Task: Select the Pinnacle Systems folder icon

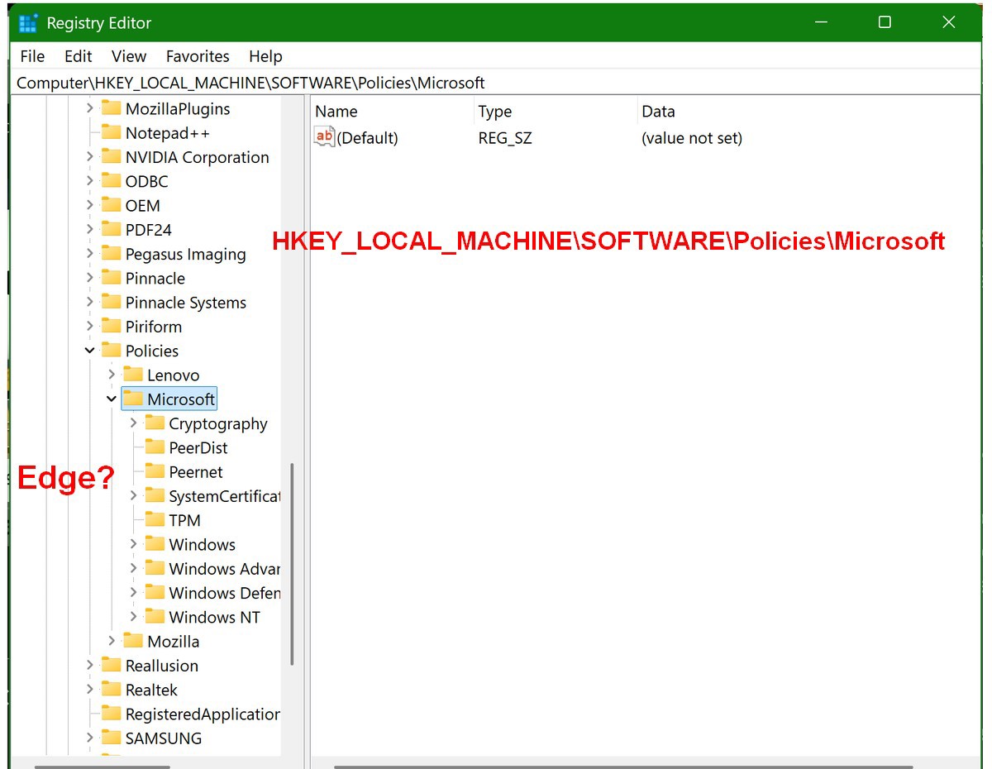Action: pyautogui.click(x=111, y=303)
